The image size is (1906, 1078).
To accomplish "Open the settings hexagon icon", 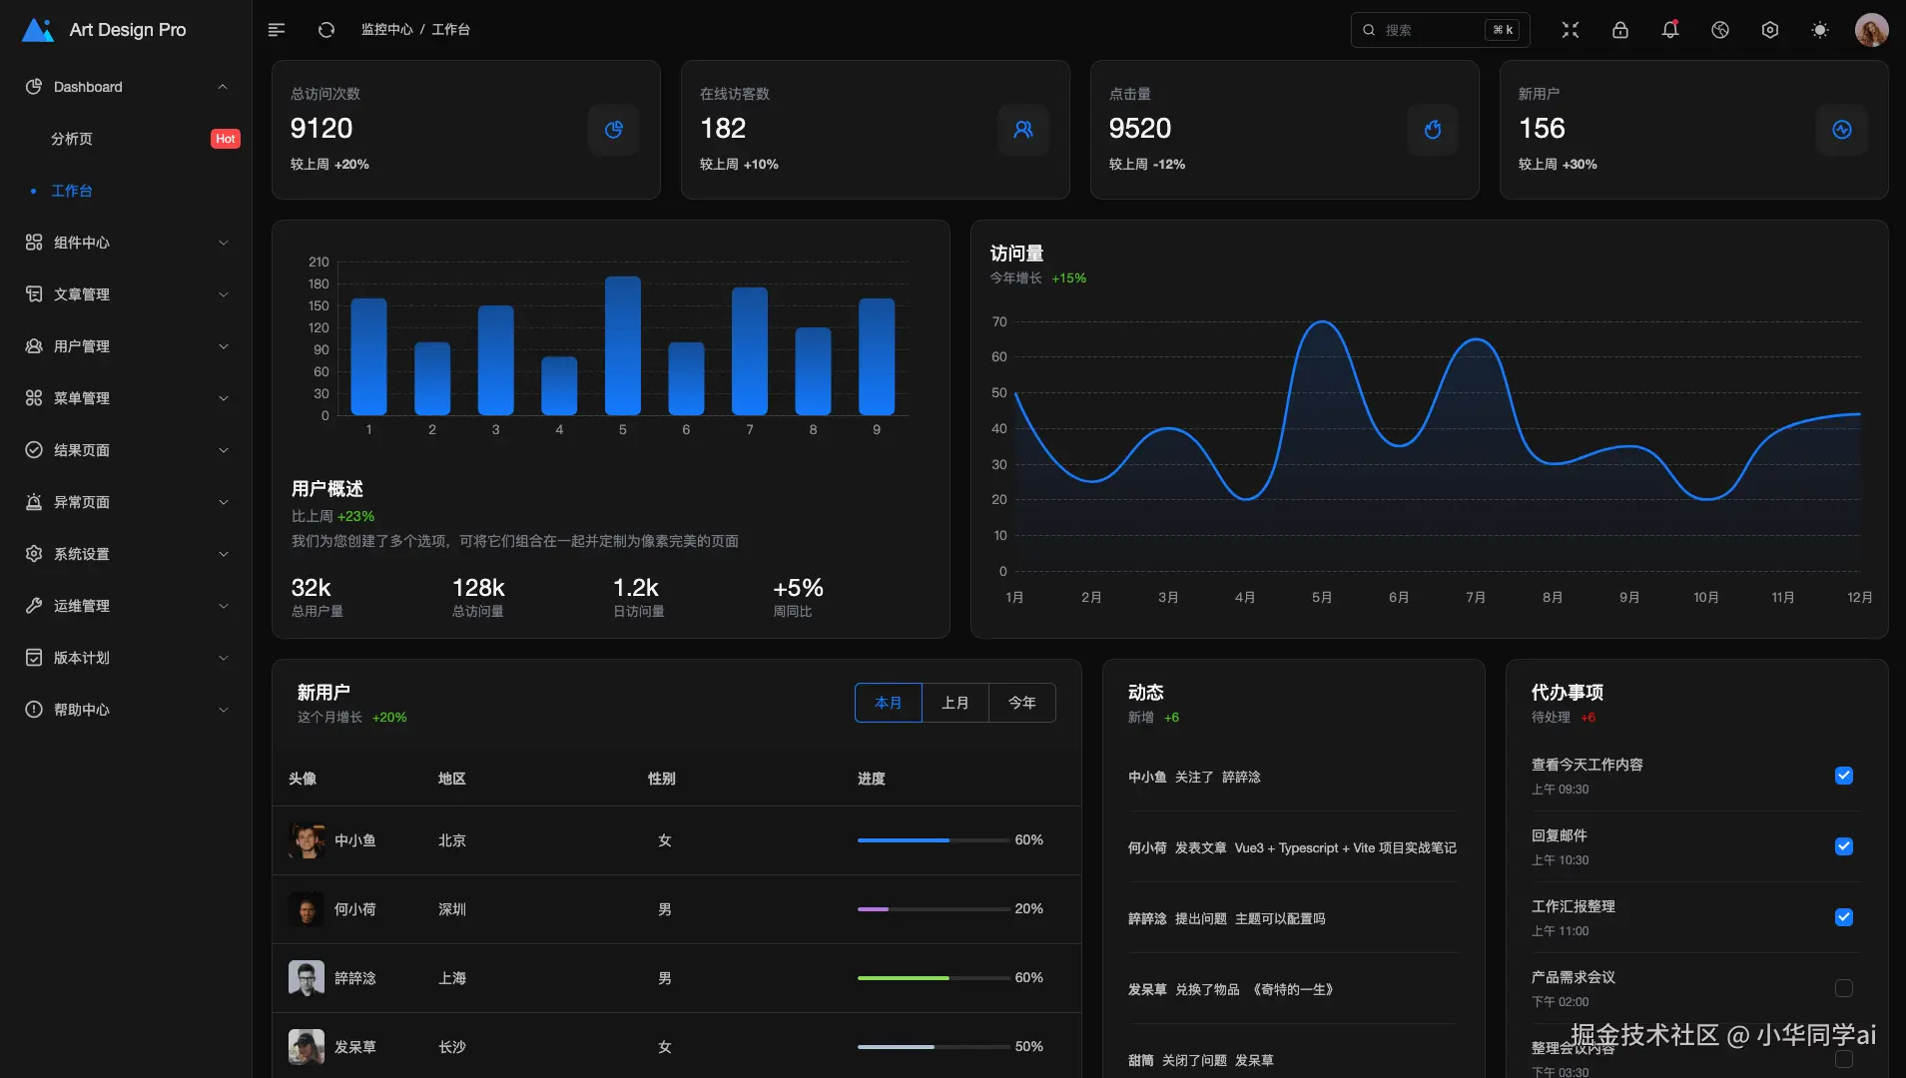I will [1770, 30].
